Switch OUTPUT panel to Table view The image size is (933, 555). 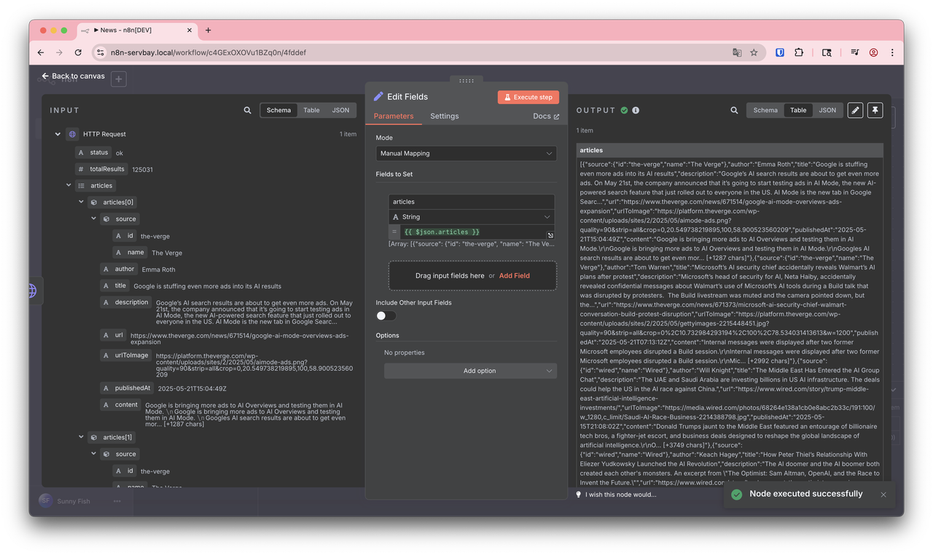click(798, 110)
